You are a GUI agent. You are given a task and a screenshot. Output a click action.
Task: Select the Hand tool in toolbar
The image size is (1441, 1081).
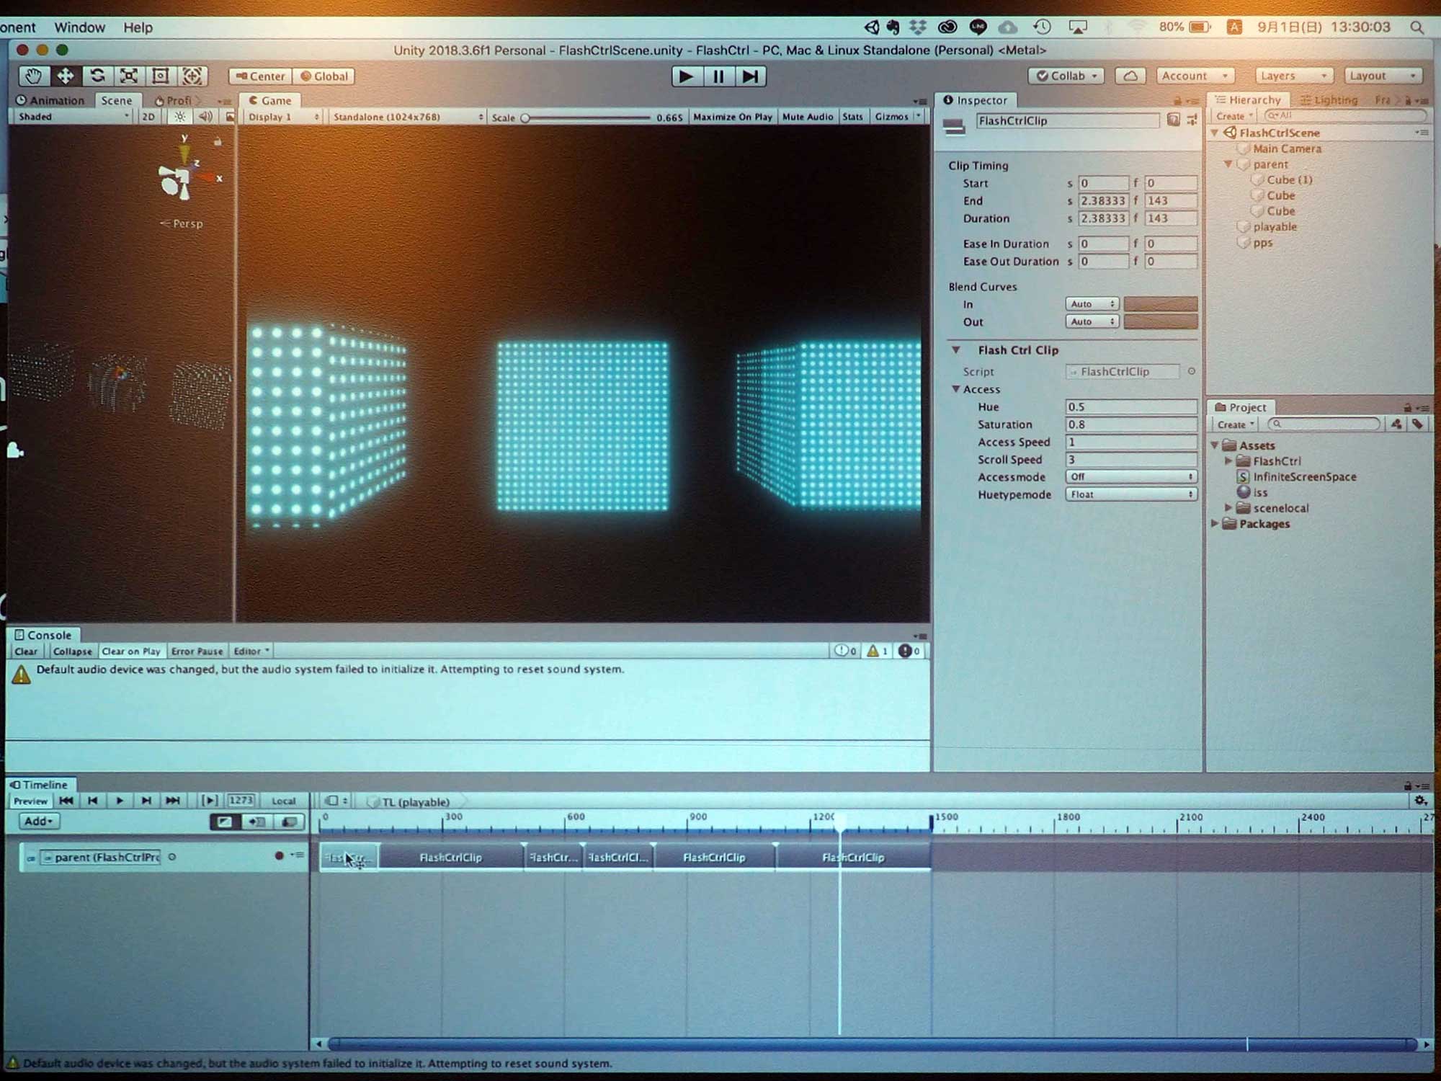point(34,76)
